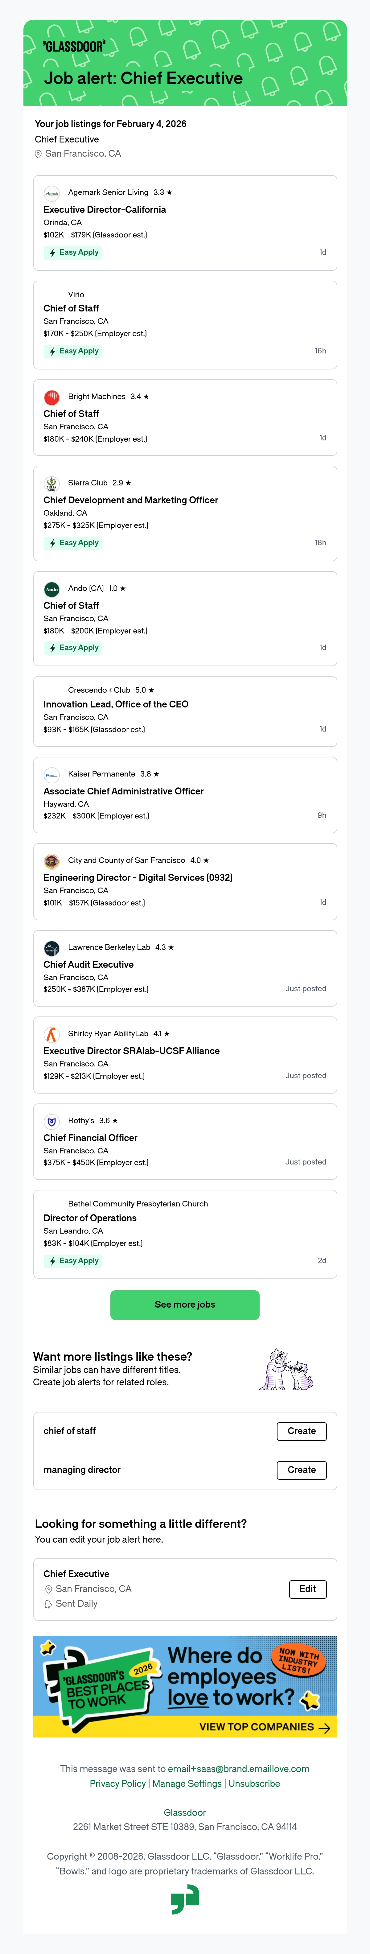The image size is (370, 1954).
Task: Click Ando (CA) green logo
Action: (x=51, y=589)
